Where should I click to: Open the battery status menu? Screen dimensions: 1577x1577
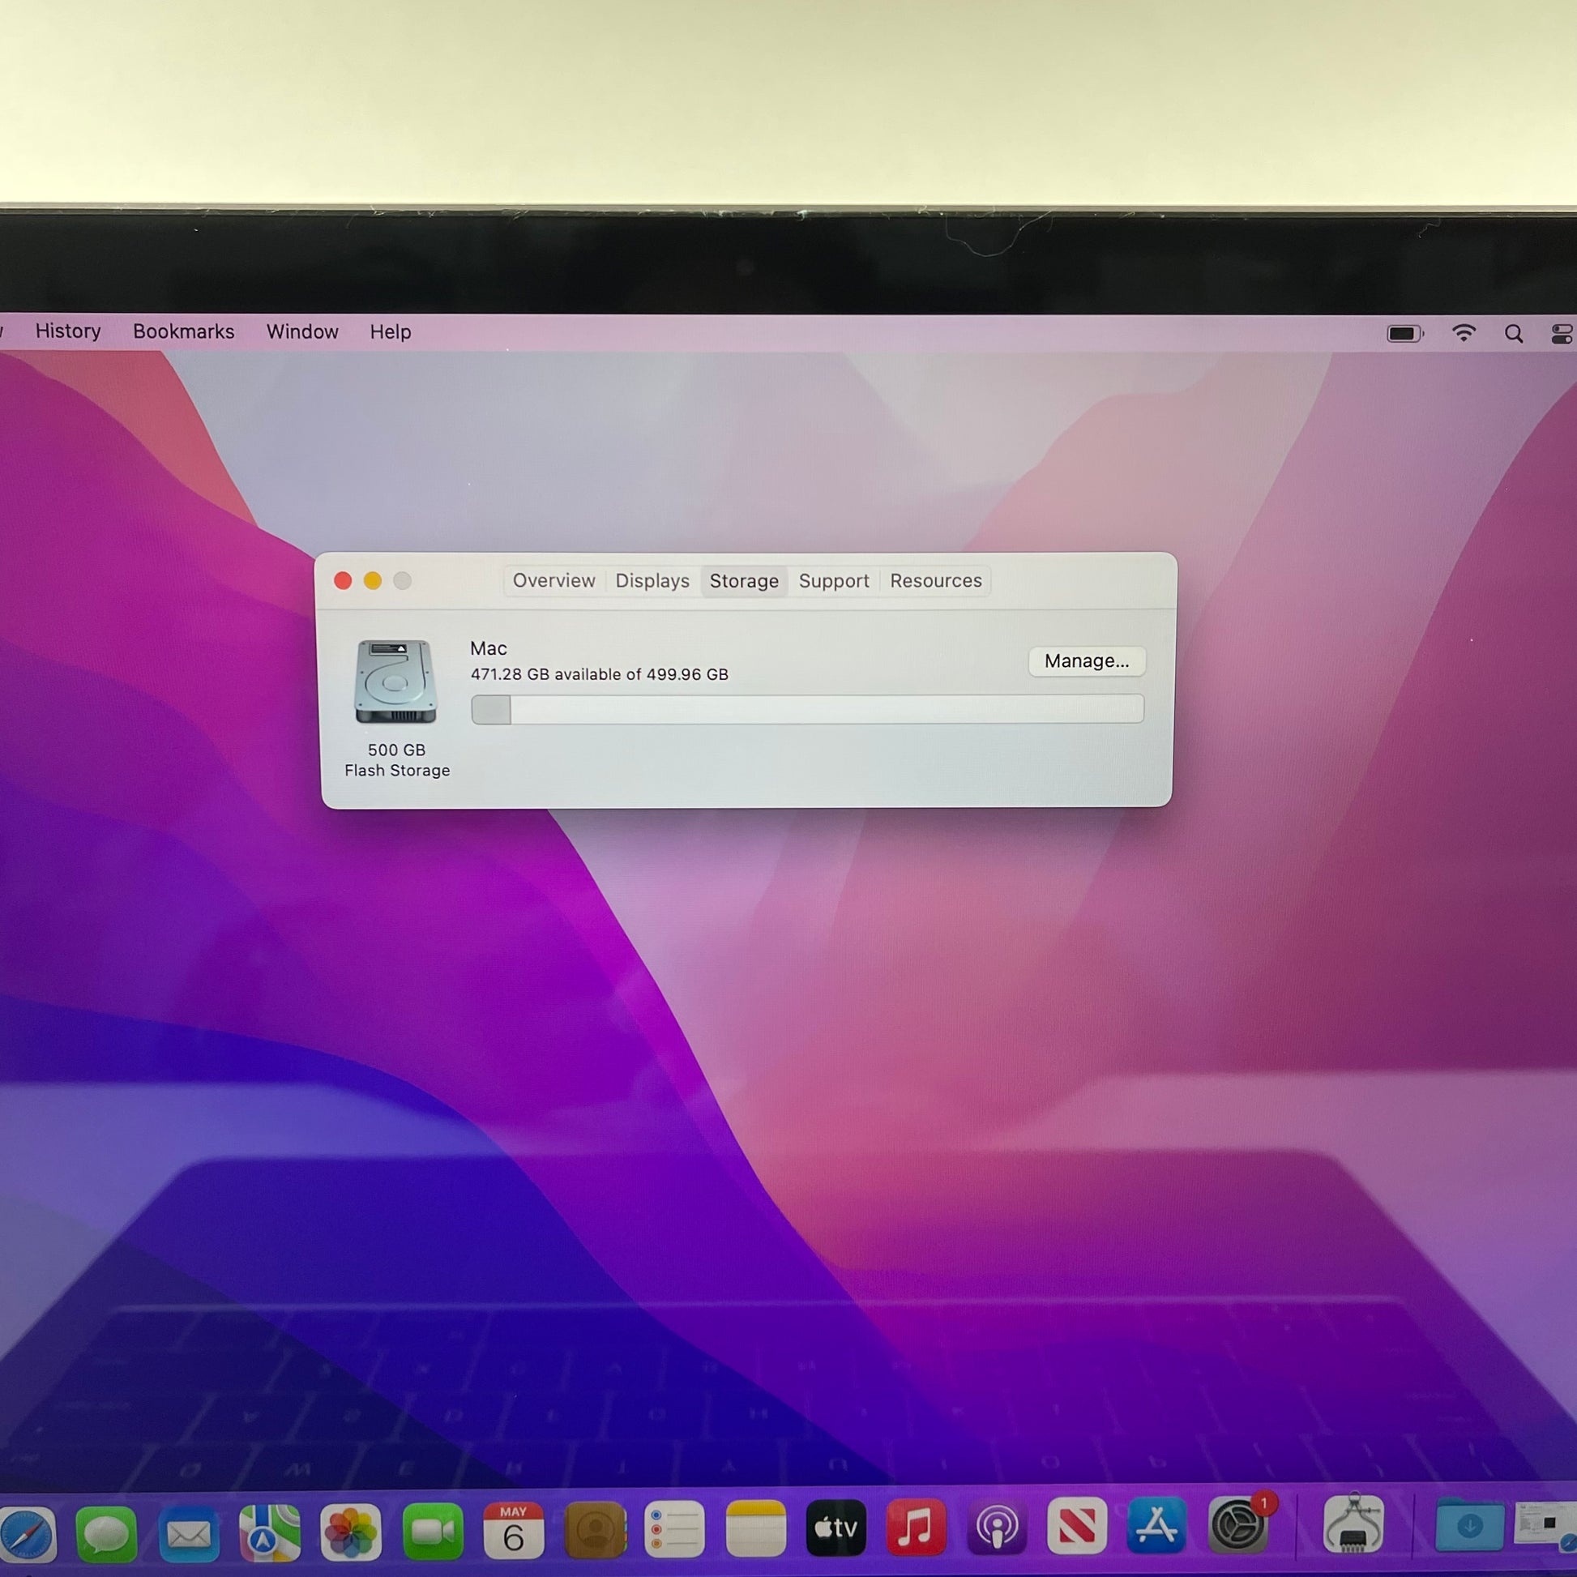click(1404, 334)
